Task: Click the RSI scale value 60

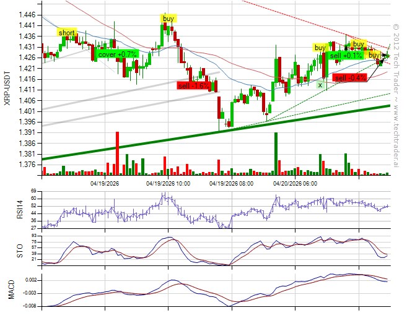Action: [x=33, y=199]
